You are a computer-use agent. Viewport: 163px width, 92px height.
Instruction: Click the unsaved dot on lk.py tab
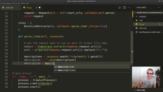point(40,7)
